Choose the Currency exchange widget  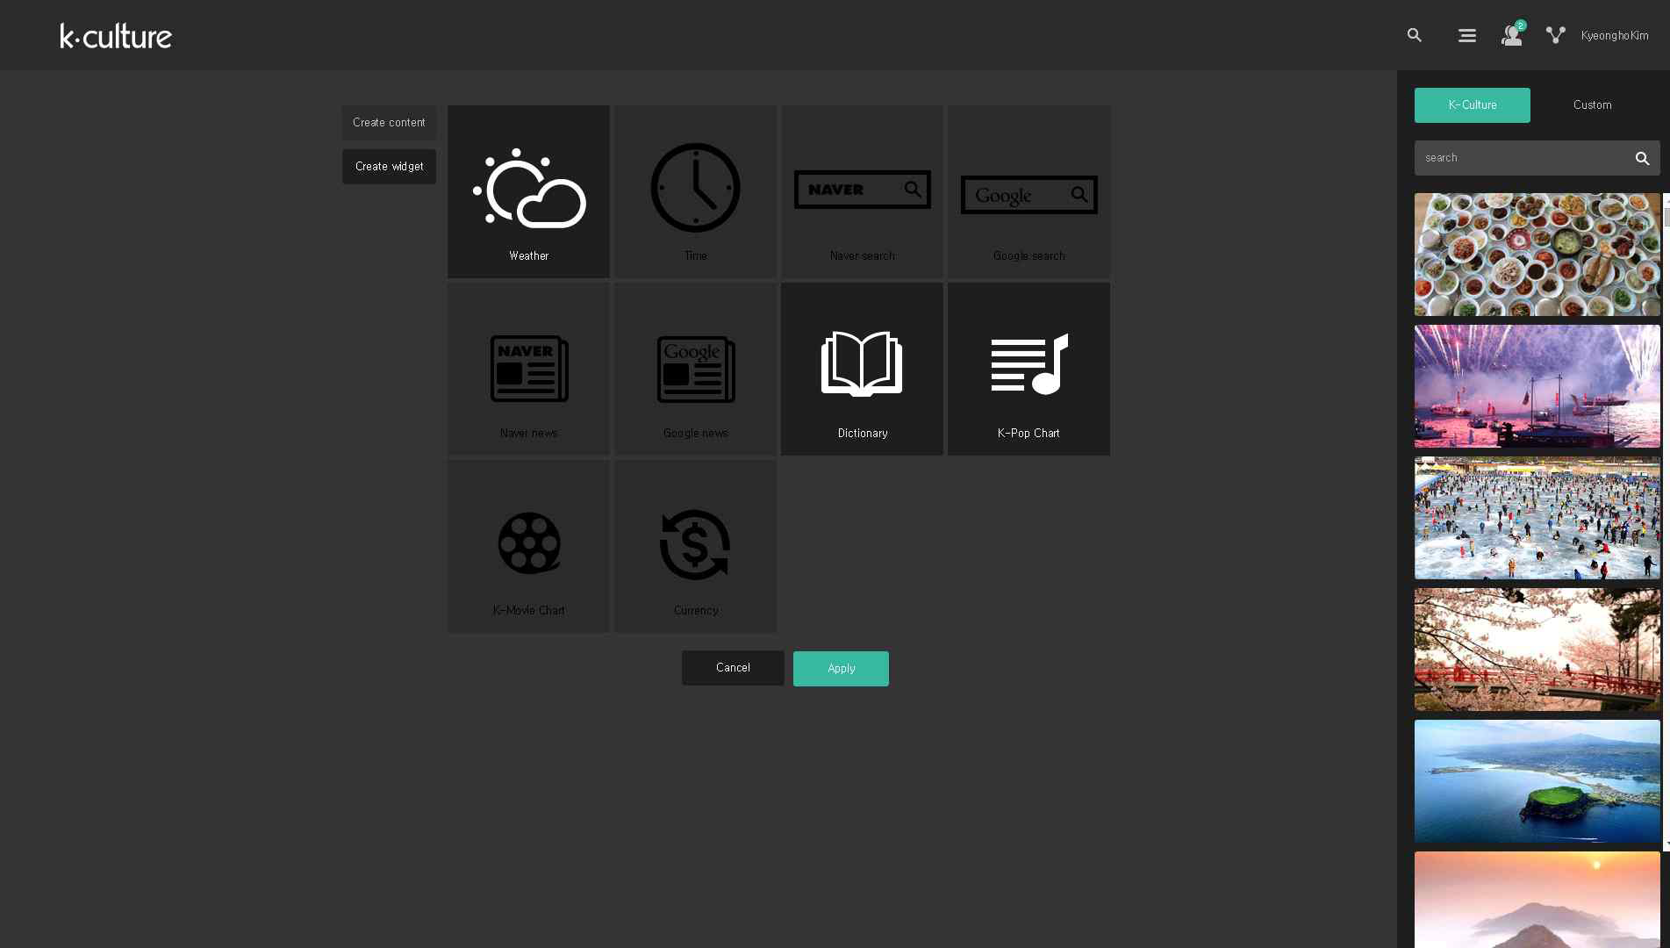pyautogui.click(x=695, y=546)
